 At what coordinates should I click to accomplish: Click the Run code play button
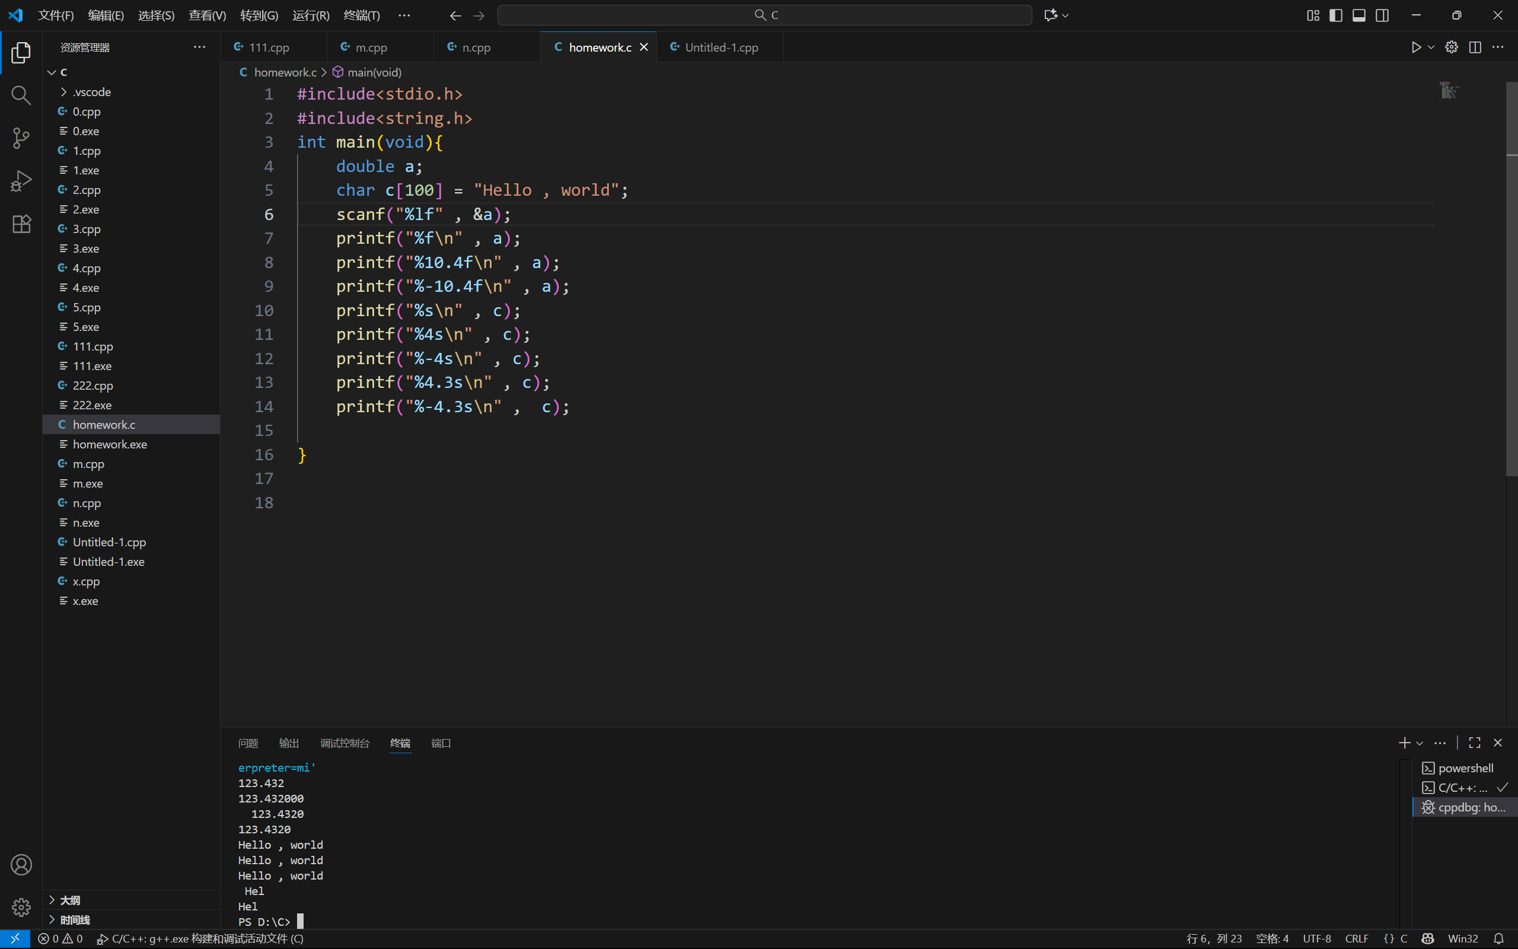tap(1416, 47)
